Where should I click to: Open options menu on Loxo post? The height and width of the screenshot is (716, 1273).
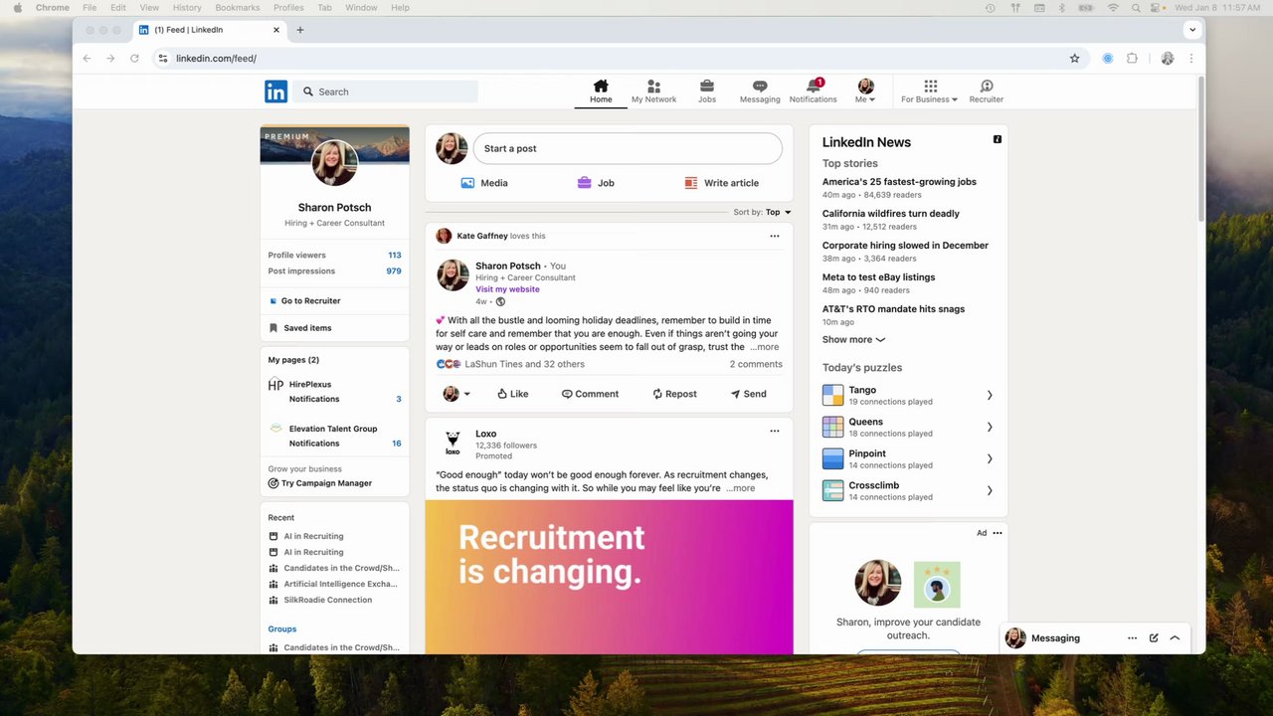pyautogui.click(x=775, y=431)
